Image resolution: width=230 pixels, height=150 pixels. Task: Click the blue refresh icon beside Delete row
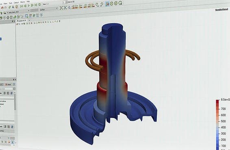11,93
